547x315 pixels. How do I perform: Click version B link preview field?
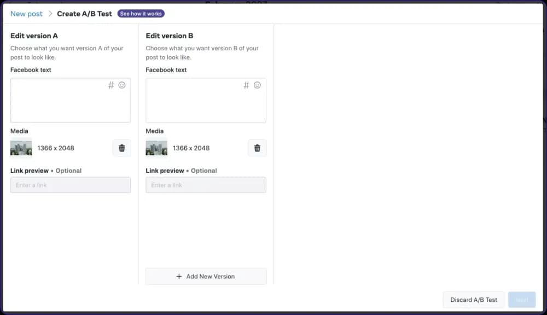206,185
